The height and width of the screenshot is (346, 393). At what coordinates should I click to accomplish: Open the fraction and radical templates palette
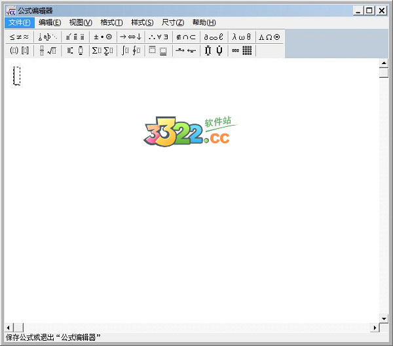tap(47, 50)
